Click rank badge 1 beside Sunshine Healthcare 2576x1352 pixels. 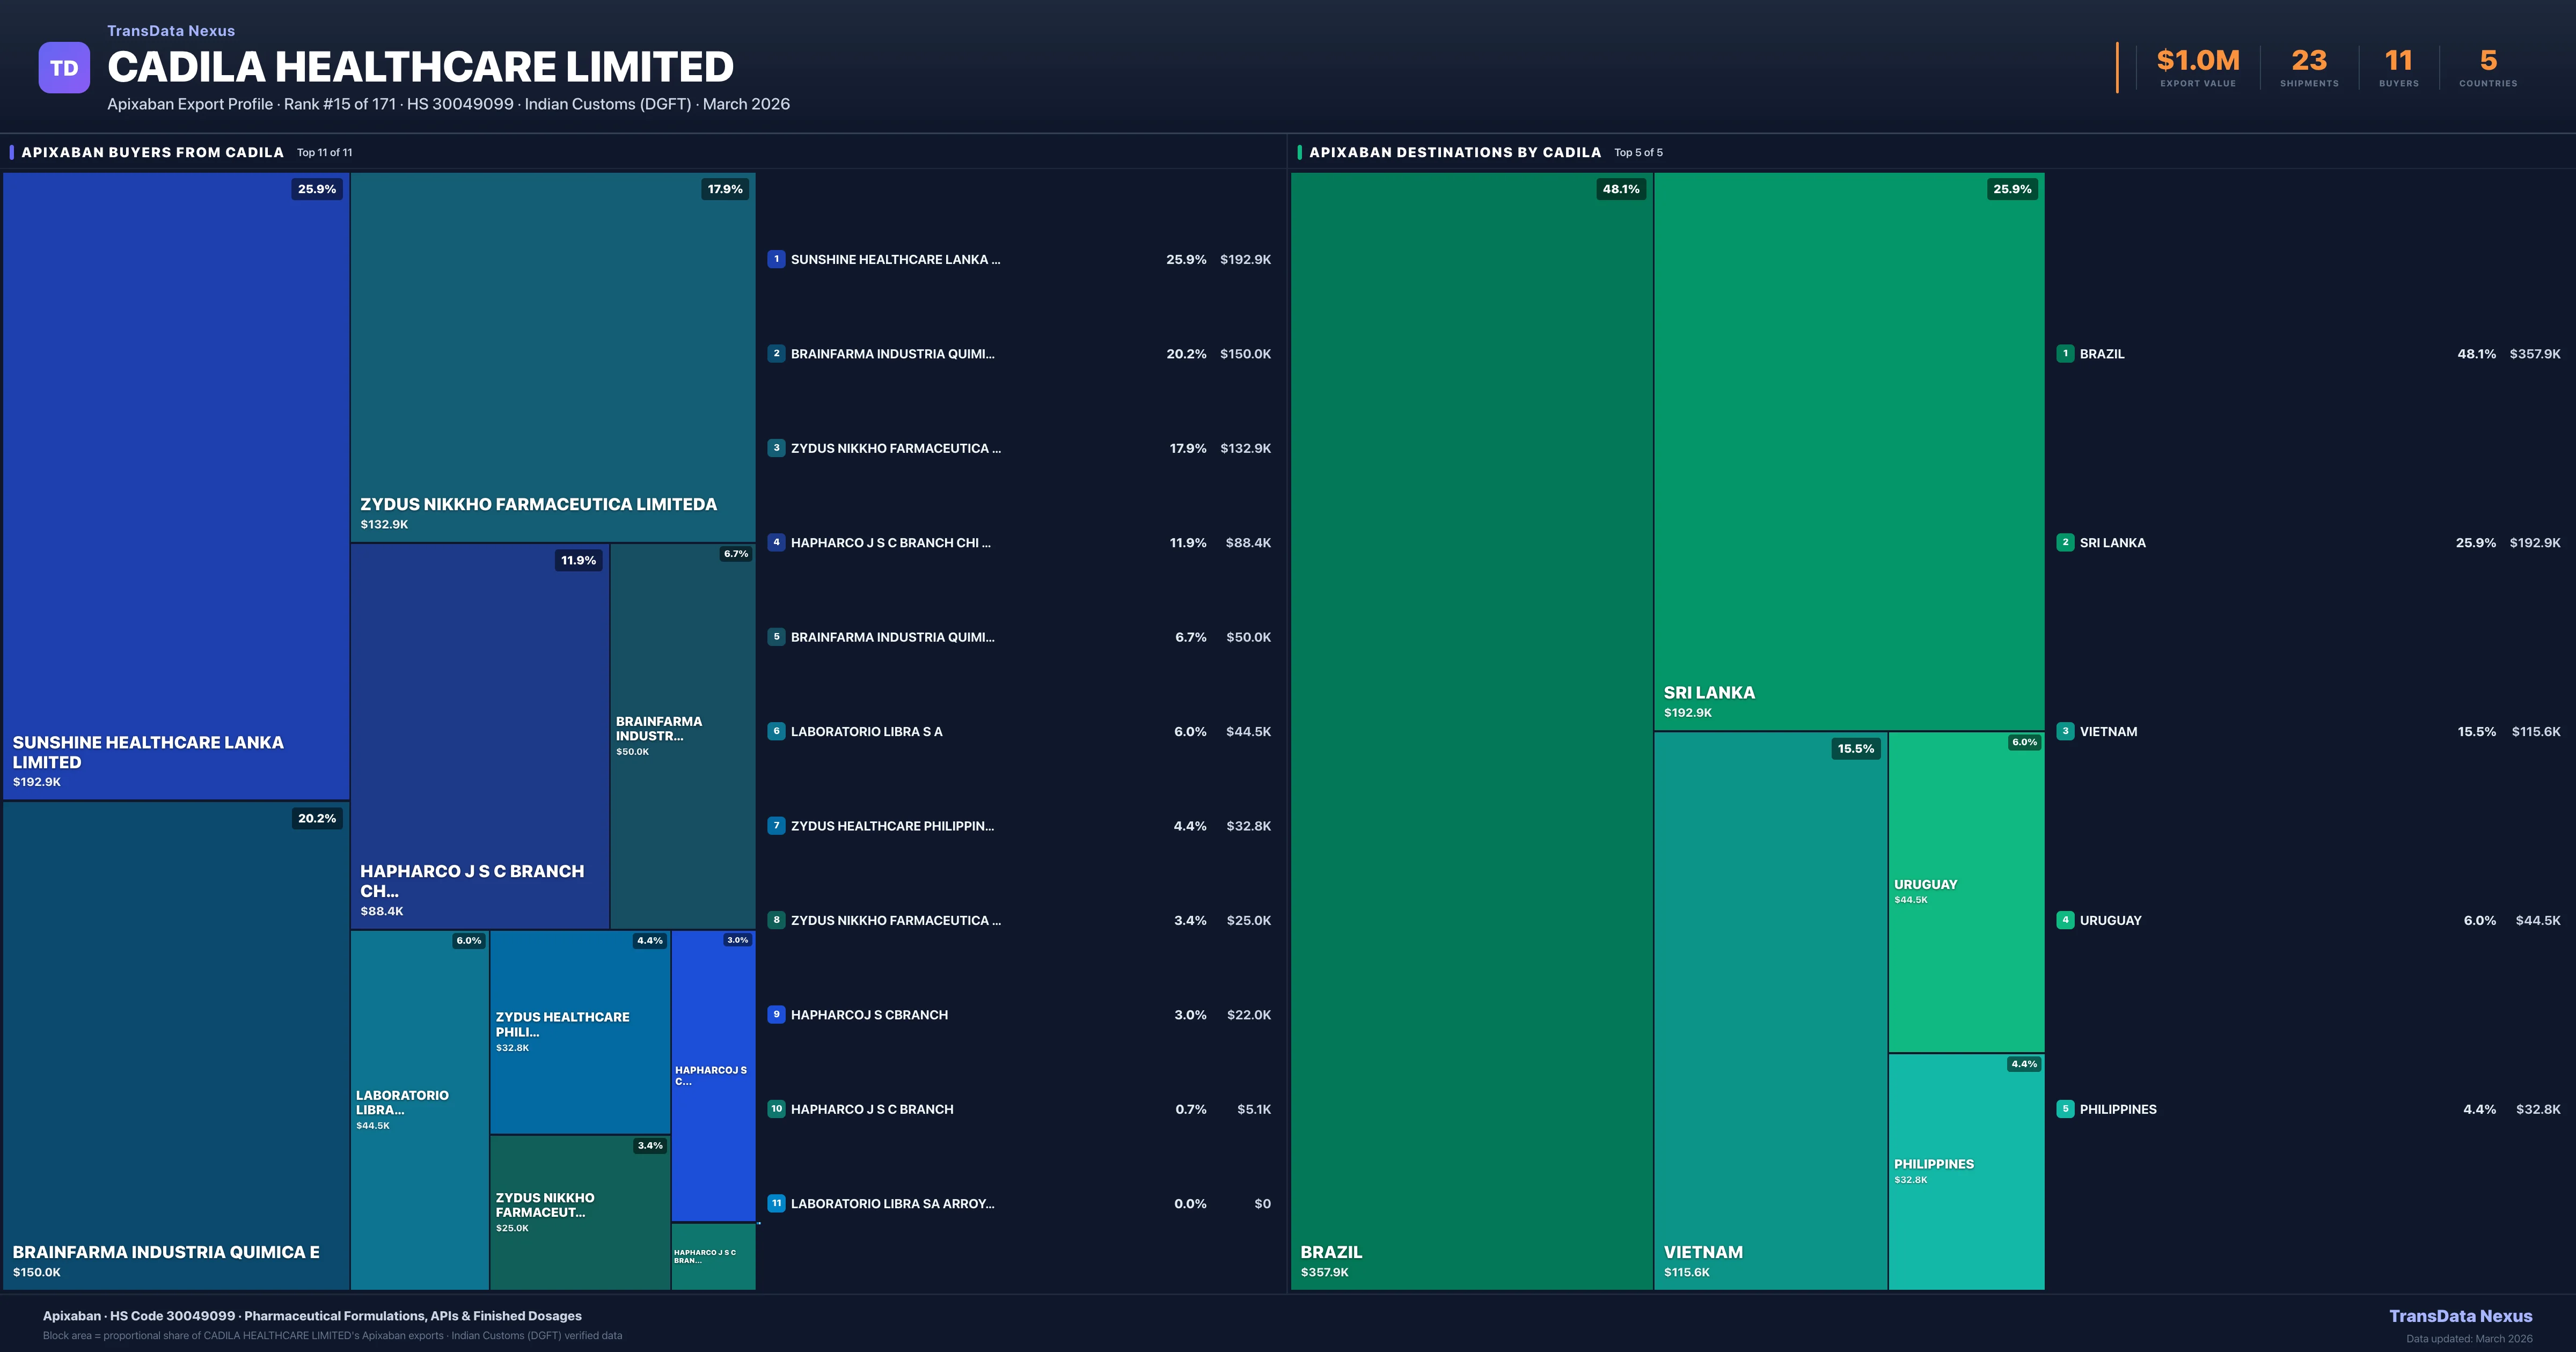click(776, 259)
